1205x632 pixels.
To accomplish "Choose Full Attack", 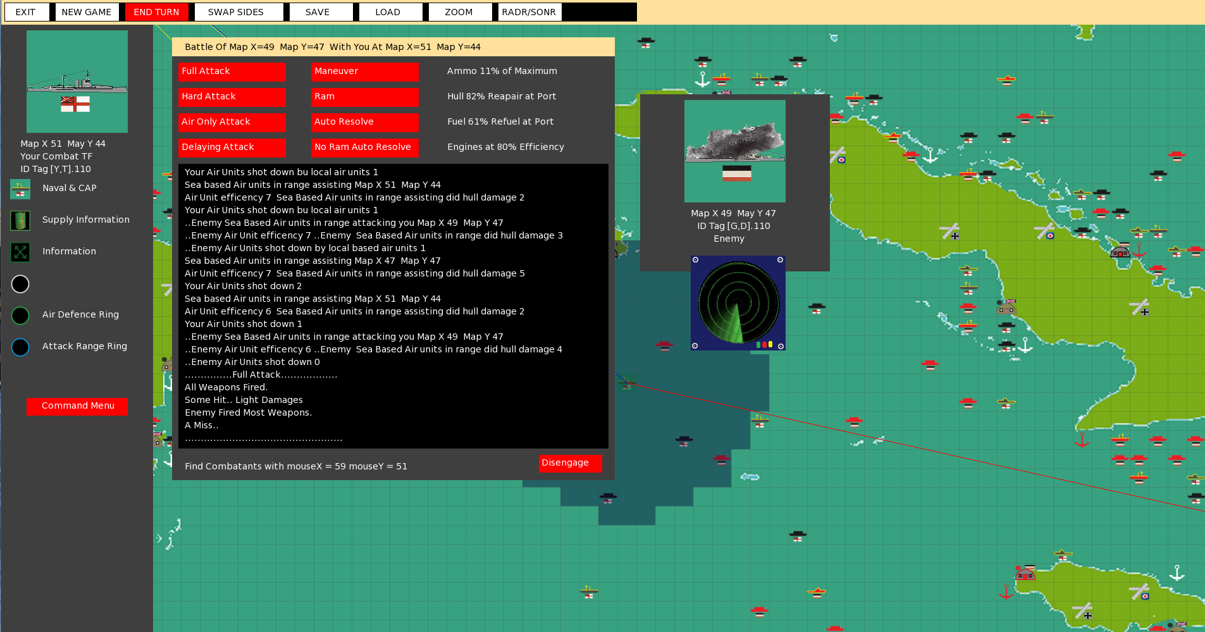I will click(232, 72).
